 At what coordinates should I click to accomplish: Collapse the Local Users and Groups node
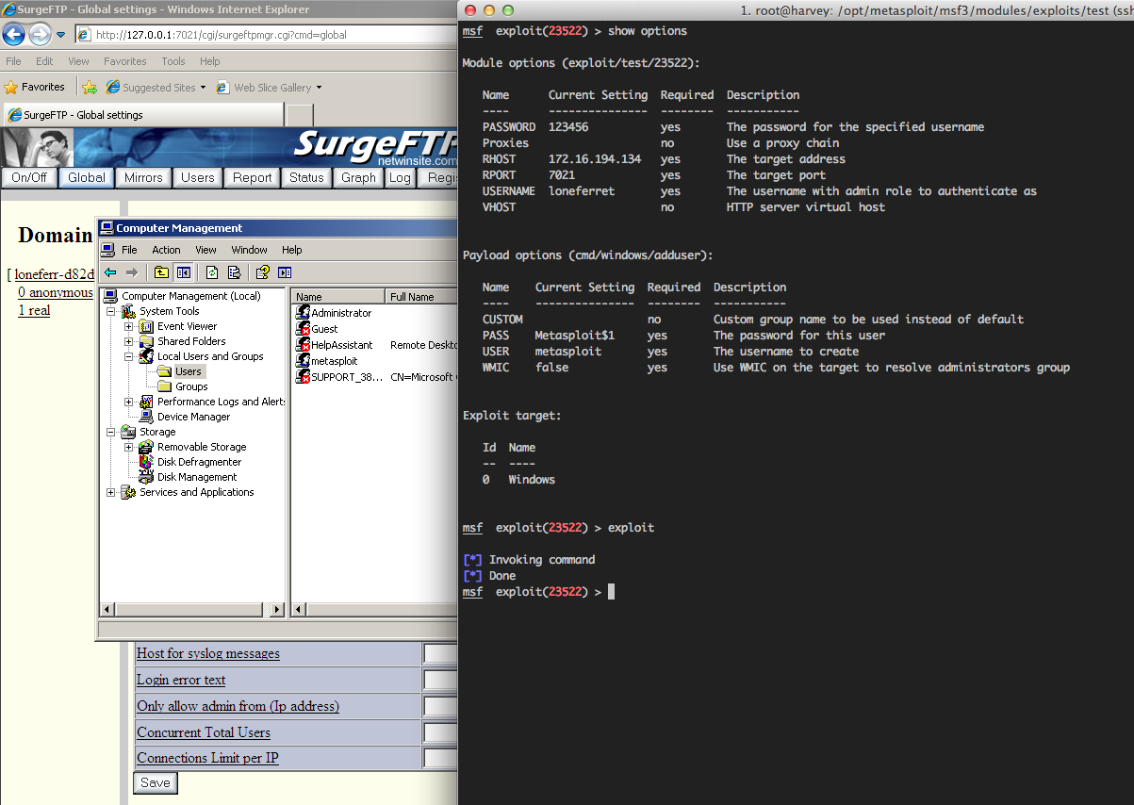[x=128, y=356]
